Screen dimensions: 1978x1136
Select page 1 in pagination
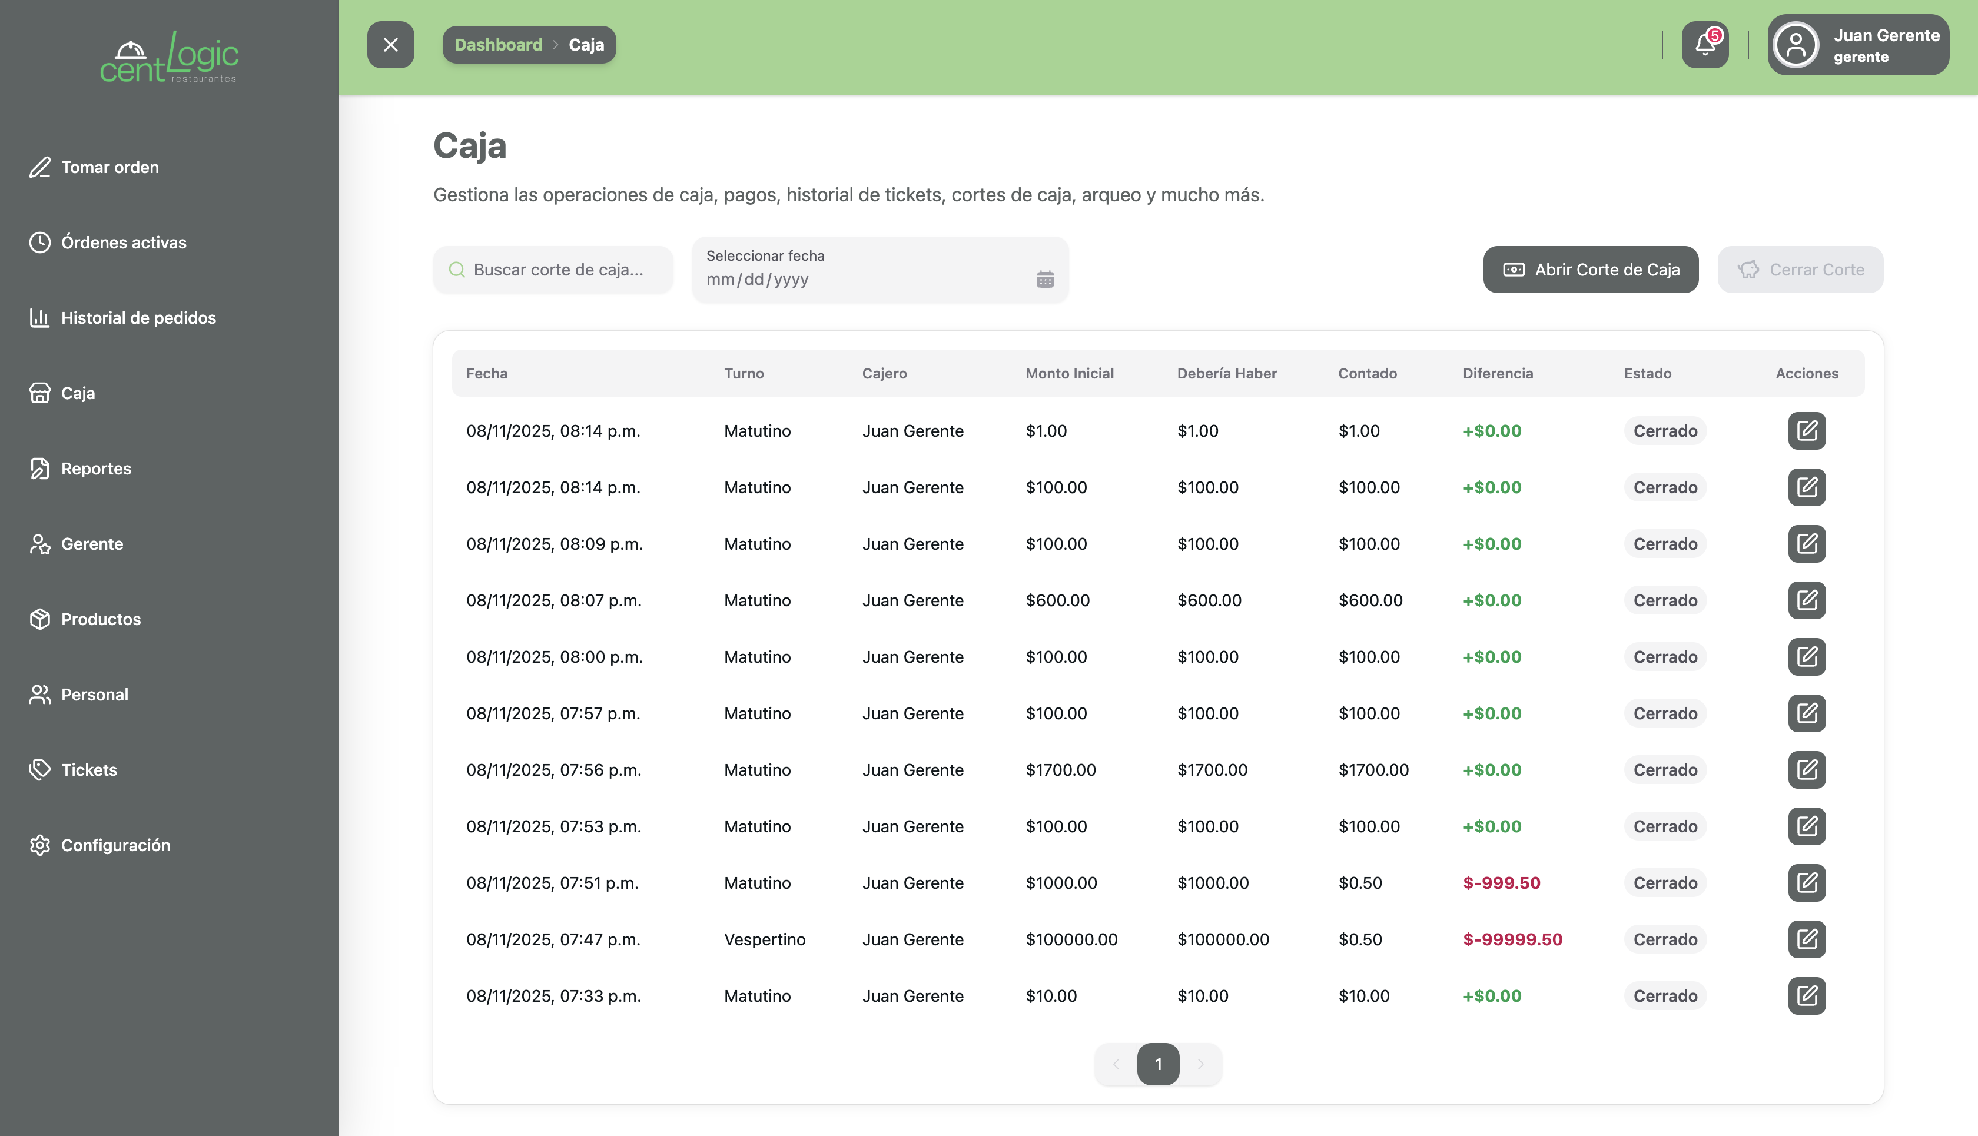(1158, 1064)
